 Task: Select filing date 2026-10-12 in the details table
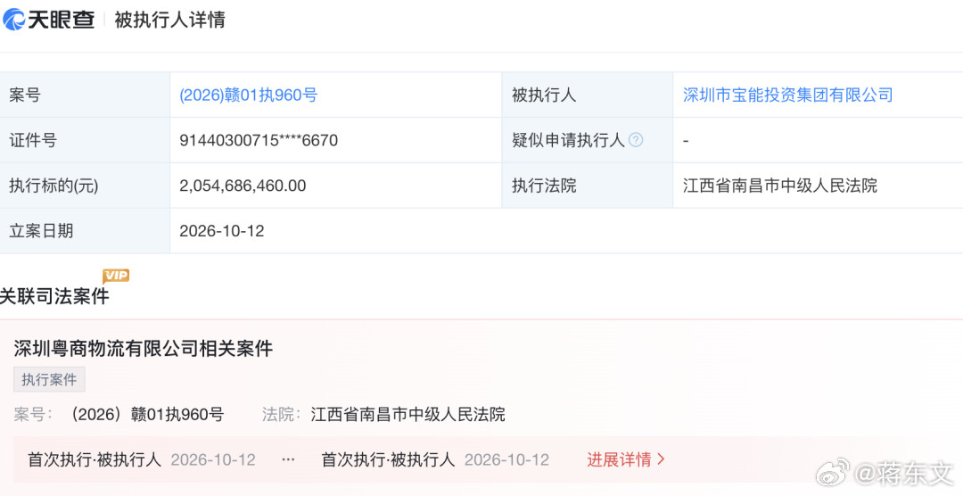(x=222, y=231)
